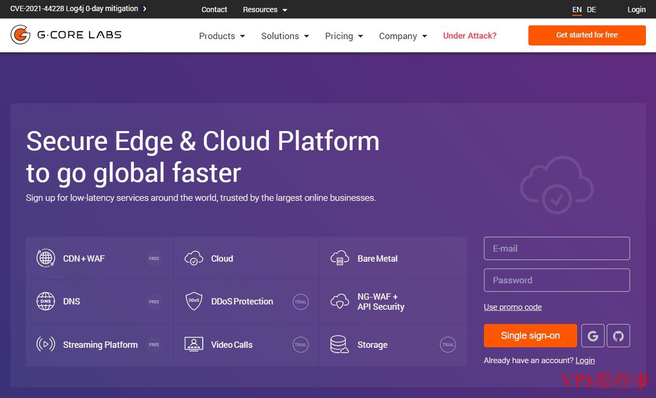Open the Under Attack? menu item
This screenshot has height=398, width=656.
470,36
